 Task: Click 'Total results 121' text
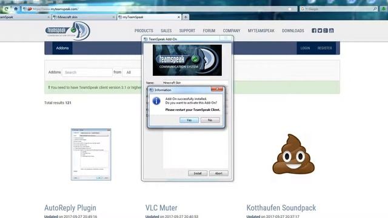58,103
